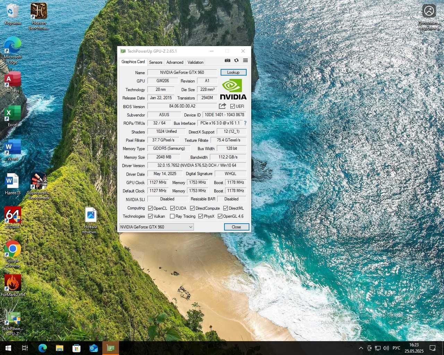Open Task View from the taskbar
This screenshot has height=355, width=444.
click(x=25, y=348)
